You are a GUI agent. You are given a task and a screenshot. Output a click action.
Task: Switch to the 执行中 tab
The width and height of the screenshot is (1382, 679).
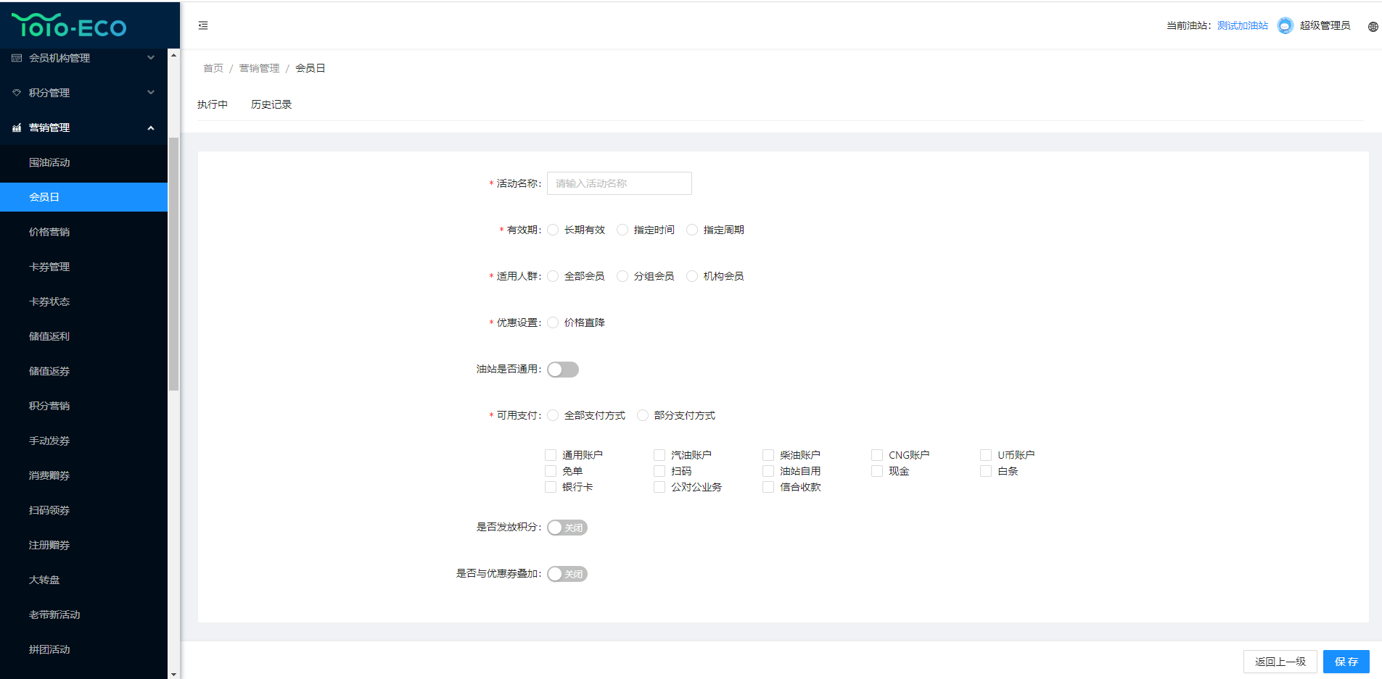(x=213, y=104)
